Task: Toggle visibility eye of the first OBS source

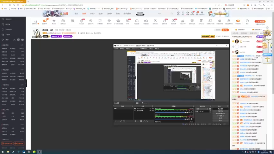Action: point(150,108)
